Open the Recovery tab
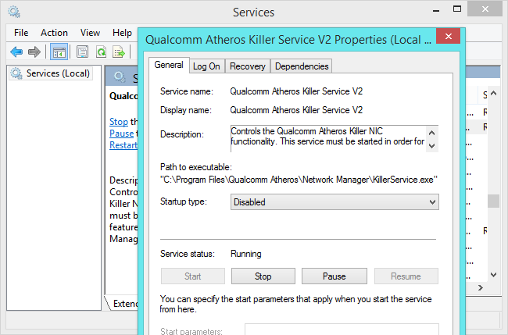Viewport: 508px width, 335px height. coord(248,66)
